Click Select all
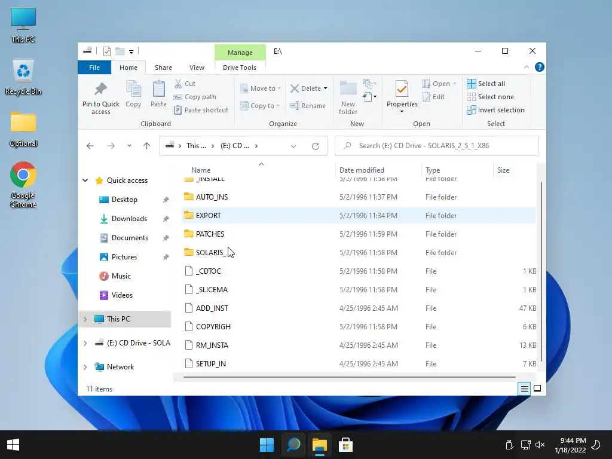 tap(486, 84)
